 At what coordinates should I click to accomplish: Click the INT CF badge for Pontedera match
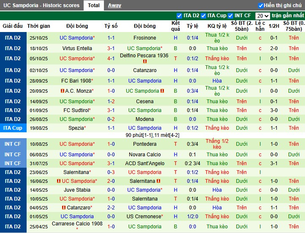13,144
